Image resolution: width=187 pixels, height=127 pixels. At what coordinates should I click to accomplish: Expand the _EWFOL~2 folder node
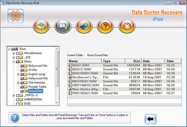(x=14, y=95)
